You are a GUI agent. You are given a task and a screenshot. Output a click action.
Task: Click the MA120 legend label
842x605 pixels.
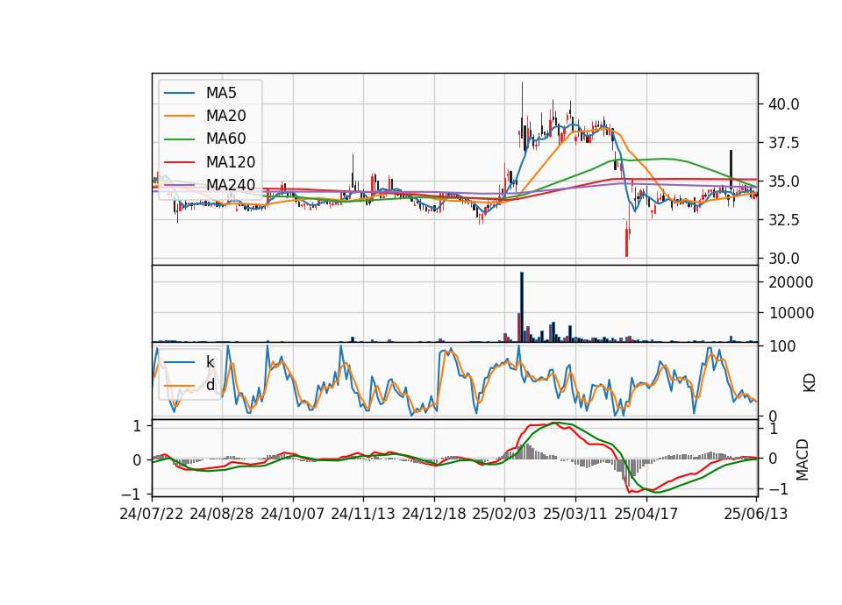pyautogui.click(x=231, y=162)
